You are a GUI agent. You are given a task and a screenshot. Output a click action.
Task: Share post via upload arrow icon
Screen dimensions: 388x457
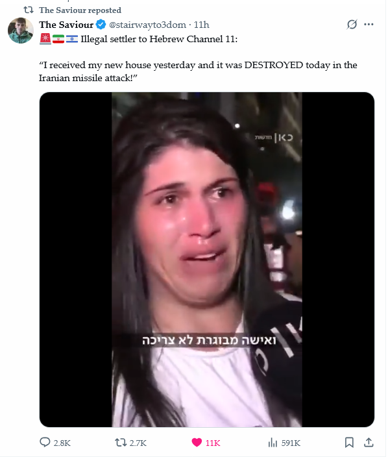(369, 443)
